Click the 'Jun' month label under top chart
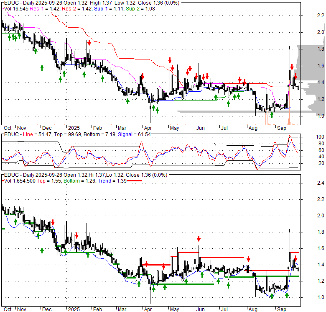326x312 pixels. tap(201, 128)
